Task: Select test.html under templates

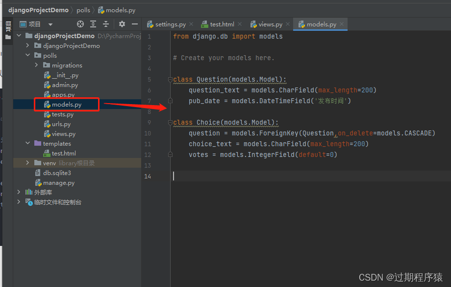Action: [x=64, y=153]
